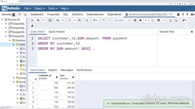Click the database icon beside left chevron
The image size is (195, 109).
point(178,15)
